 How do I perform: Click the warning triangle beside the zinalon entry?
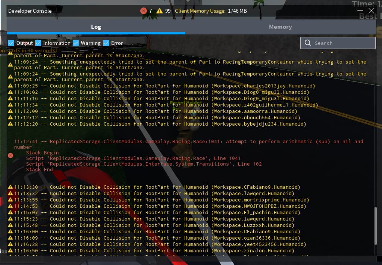tap(10, 250)
